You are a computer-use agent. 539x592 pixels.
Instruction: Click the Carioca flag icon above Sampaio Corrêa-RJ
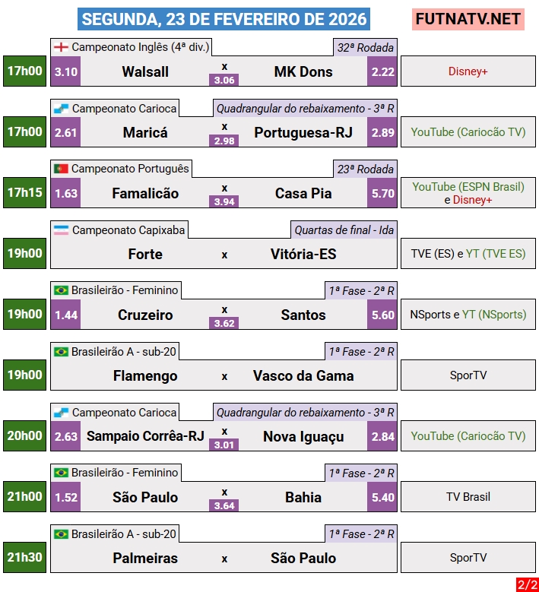click(61, 412)
